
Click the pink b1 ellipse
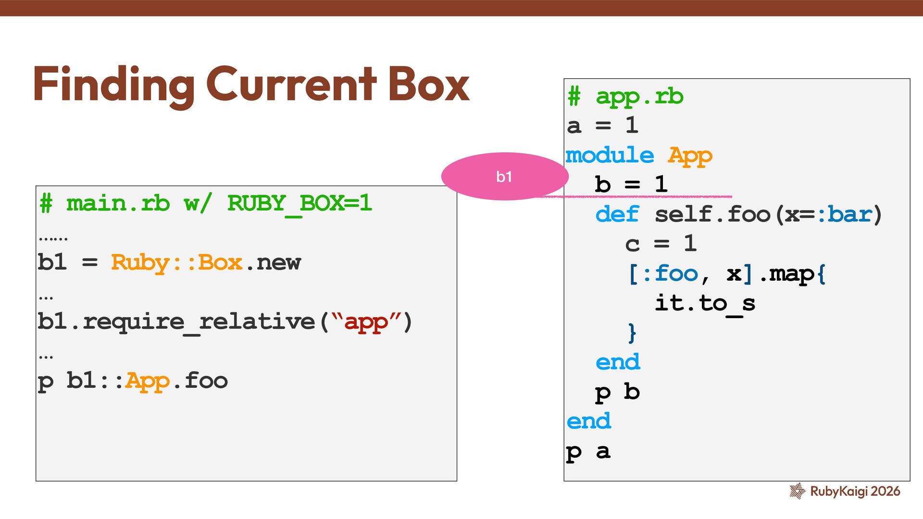[504, 176]
